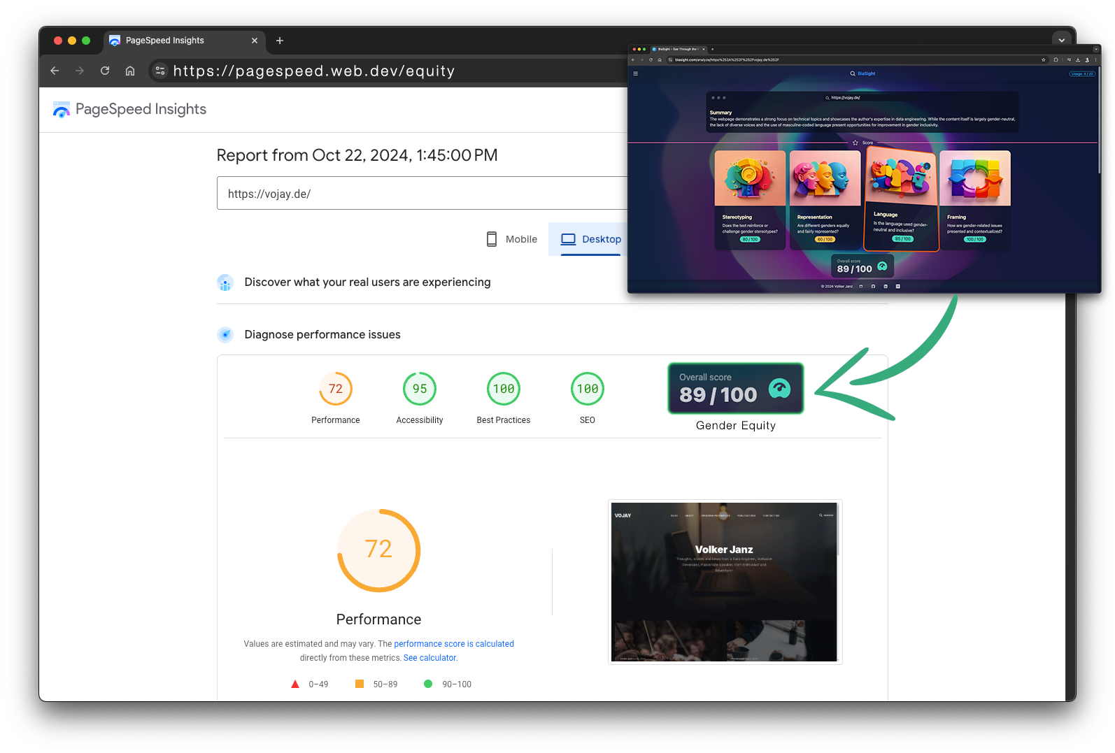Switch to the Mobile tab
This screenshot has width=1115, height=753.
(x=512, y=239)
